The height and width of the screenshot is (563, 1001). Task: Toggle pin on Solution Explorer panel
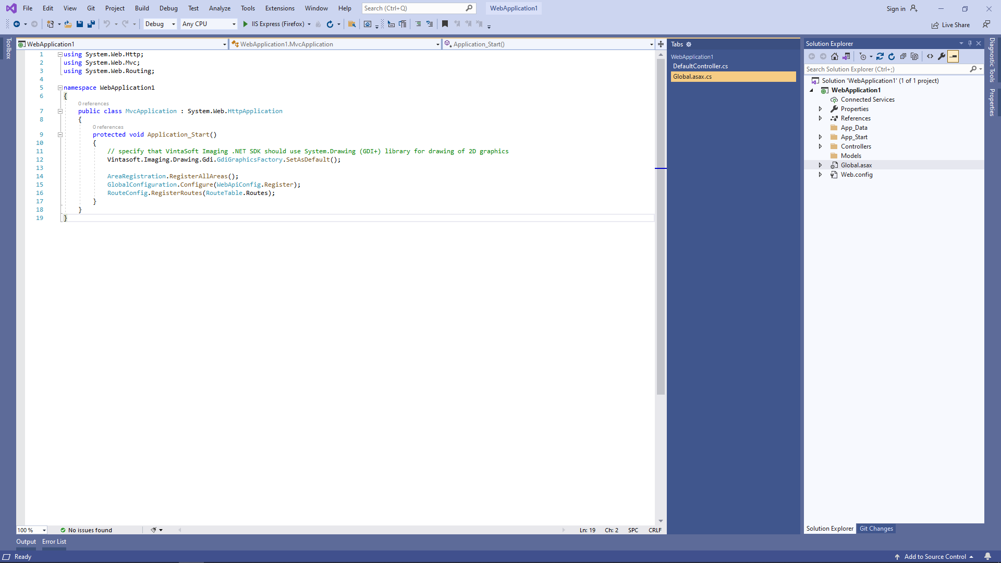(970, 43)
